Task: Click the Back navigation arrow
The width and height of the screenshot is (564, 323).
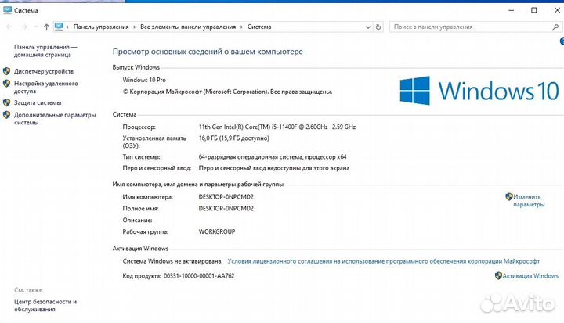Action: pos(9,27)
